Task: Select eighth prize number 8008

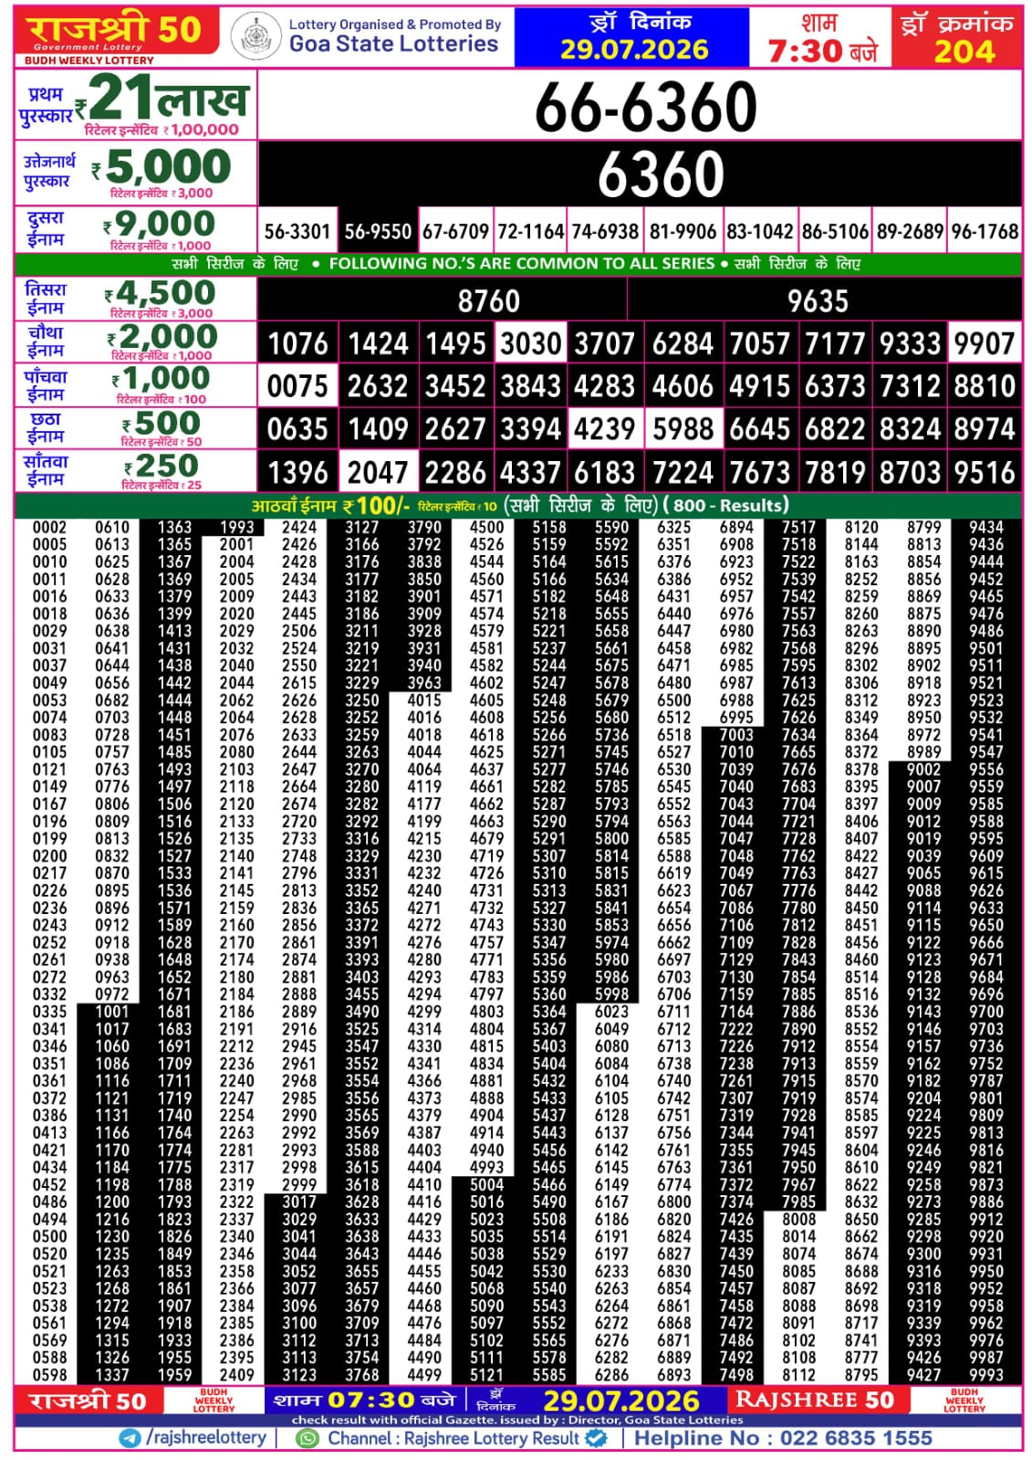Action: click(x=798, y=1220)
